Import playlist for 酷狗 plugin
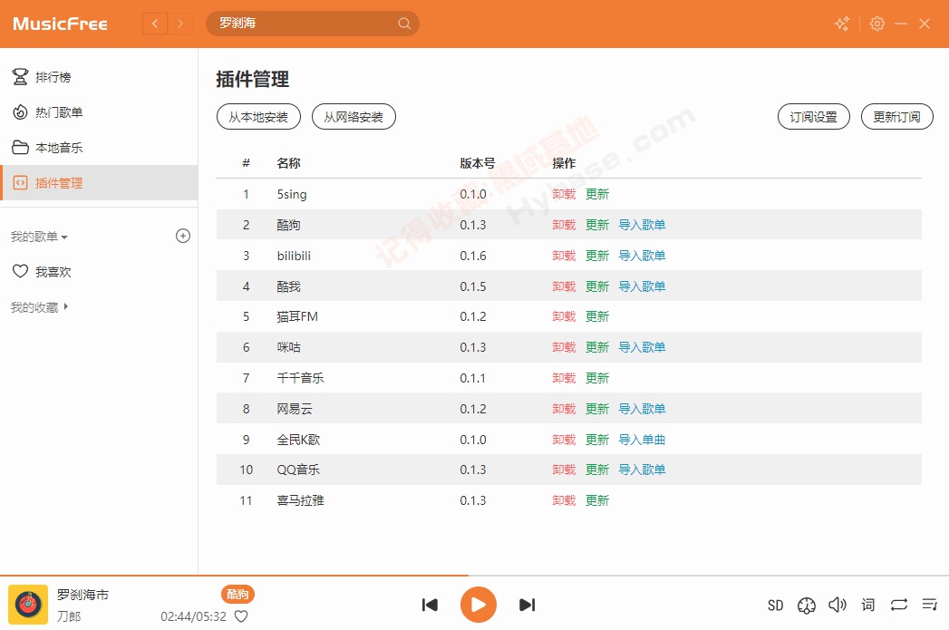This screenshot has height=630, width=949. pyautogui.click(x=642, y=225)
